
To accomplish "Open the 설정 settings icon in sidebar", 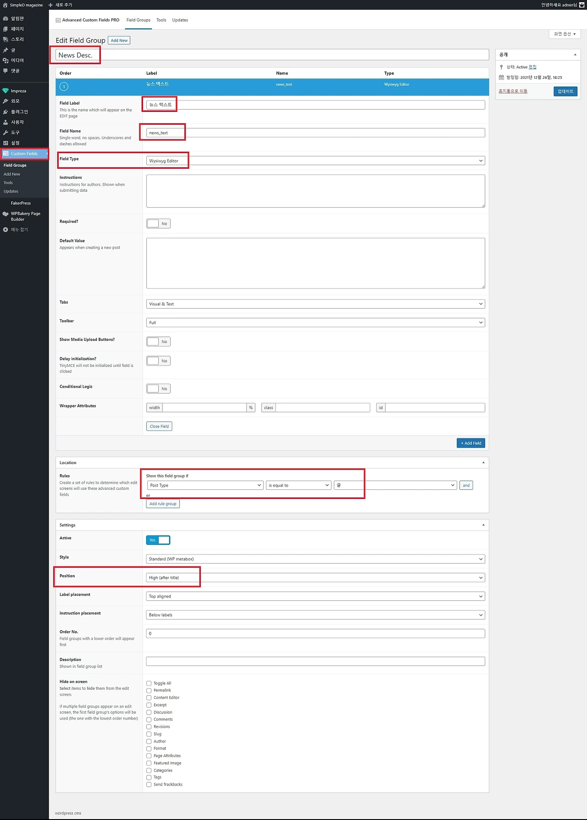I will [x=6, y=143].
